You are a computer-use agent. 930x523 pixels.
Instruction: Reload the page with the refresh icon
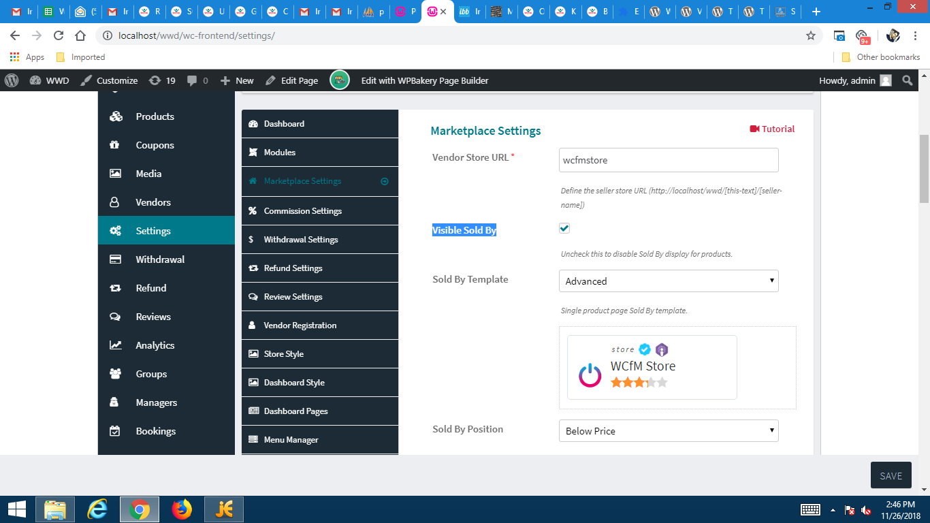click(59, 35)
